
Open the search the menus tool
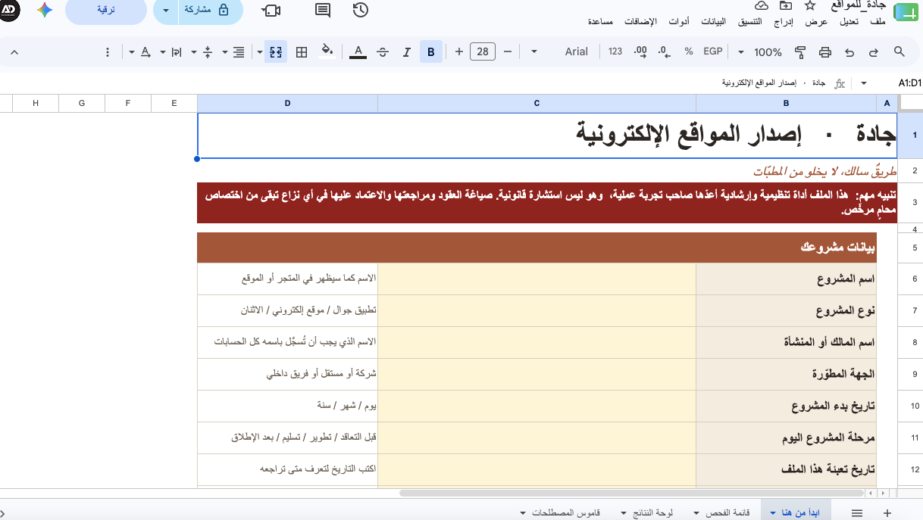point(900,51)
